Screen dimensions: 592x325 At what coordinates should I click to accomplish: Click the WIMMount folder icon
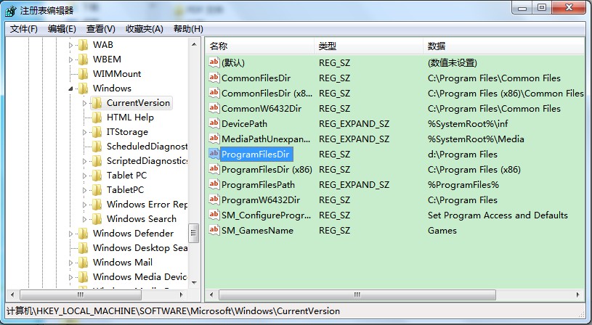click(x=83, y=74)
